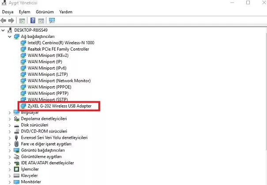This screenshot has width=267, height=185.
Task: Select the Klavyeler label
Action: tap(30, 175)
